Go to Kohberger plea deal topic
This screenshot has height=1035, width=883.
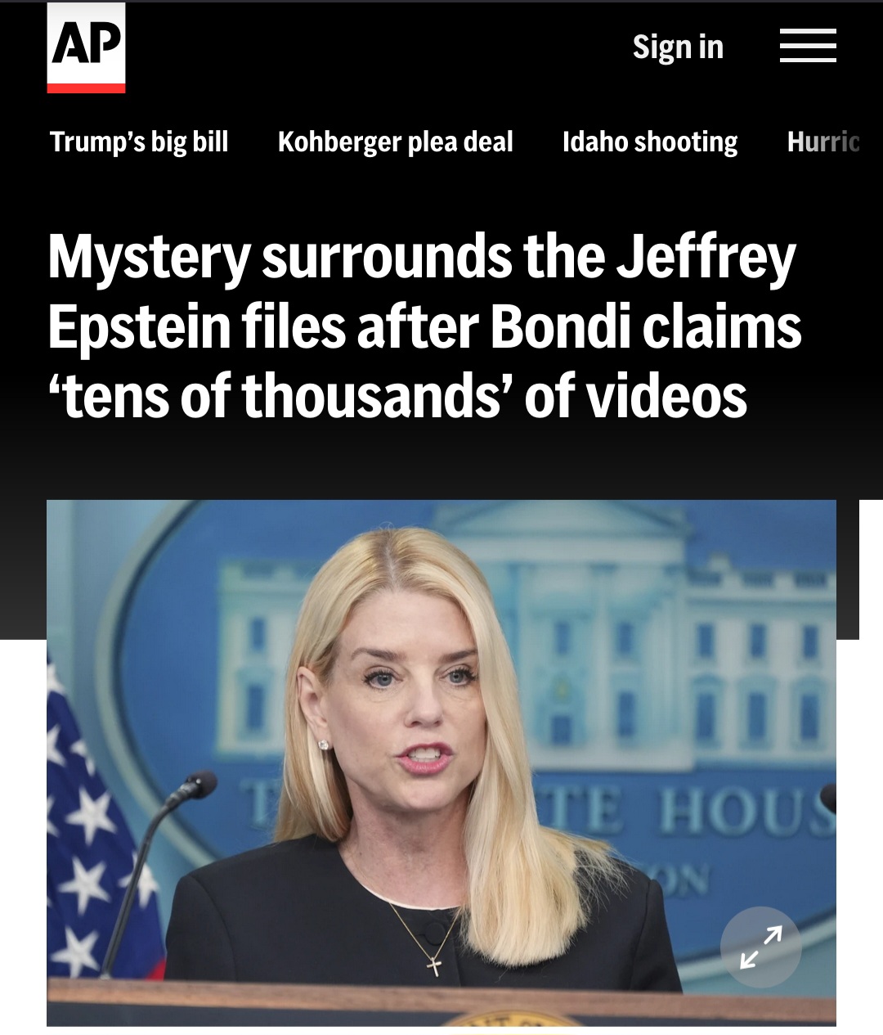(396, 142)
